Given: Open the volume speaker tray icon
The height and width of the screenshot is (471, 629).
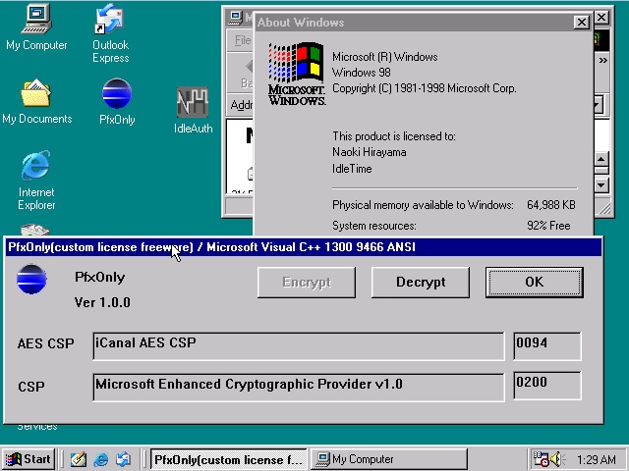Looking at the screenshot, I should tap(557, 459).
